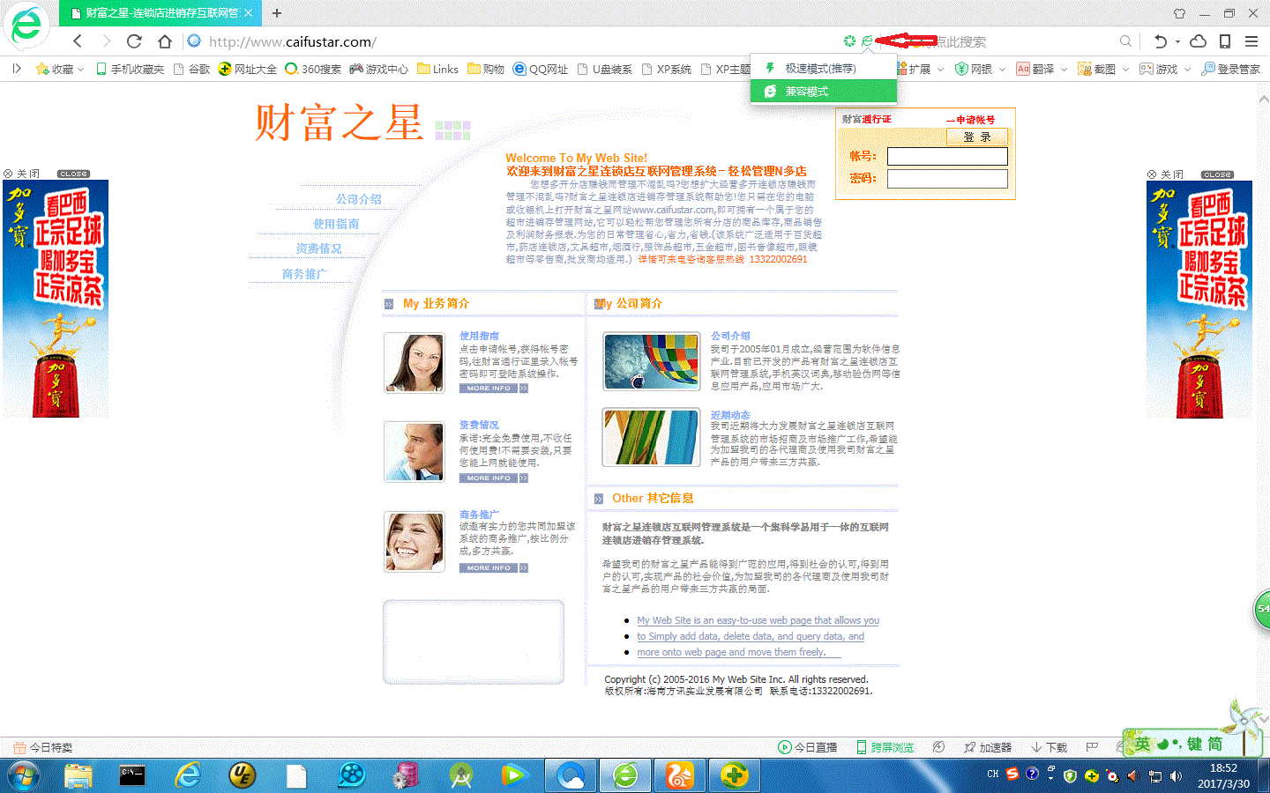Click the back navigation arrow
1270x793 pixels.
tap(78, 41)
